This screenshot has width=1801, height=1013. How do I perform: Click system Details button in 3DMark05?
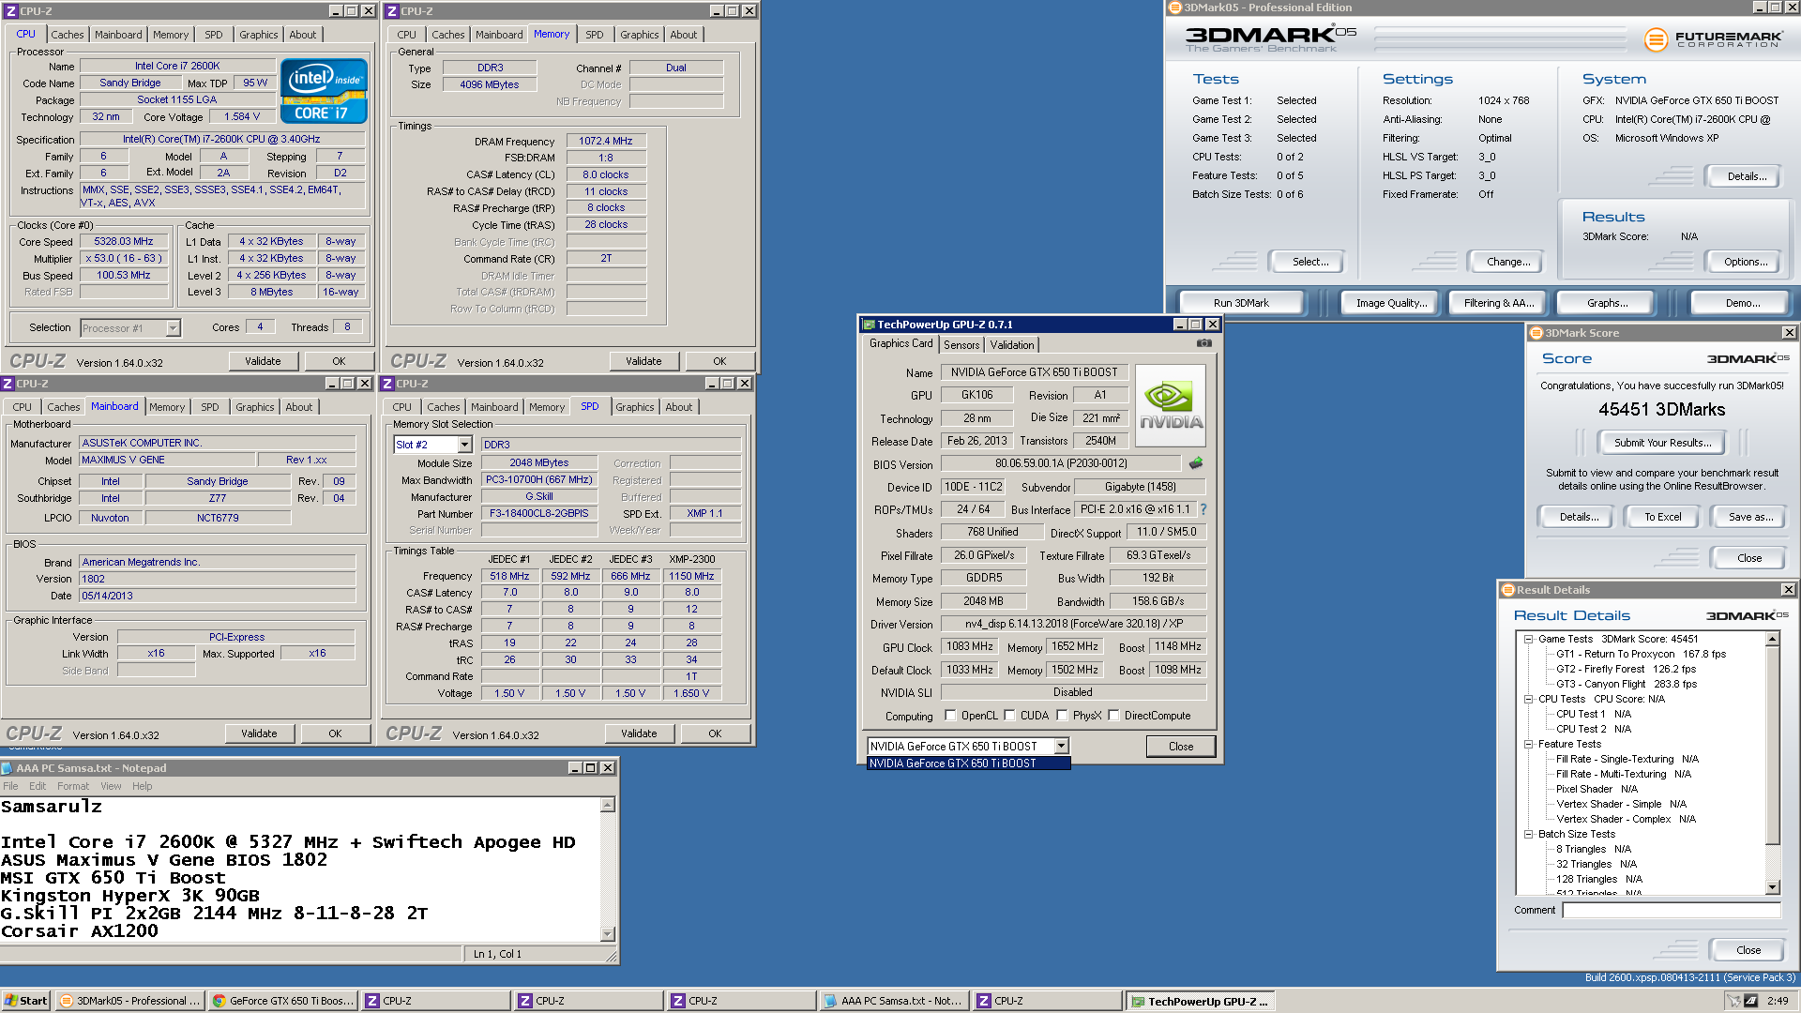pos(1747,176)
